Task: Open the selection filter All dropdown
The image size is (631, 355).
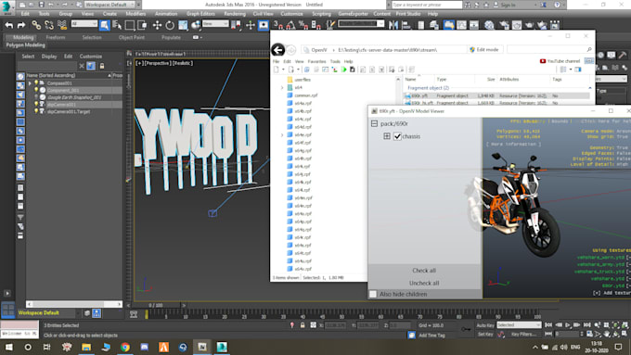Action: (x=84, y=24)
